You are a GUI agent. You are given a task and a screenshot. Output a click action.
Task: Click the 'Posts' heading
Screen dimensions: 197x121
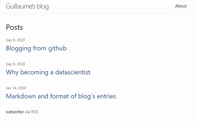click(14, 27)
